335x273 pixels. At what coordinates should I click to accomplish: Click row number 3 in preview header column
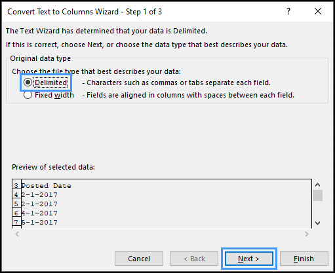(x=16, y=186)
